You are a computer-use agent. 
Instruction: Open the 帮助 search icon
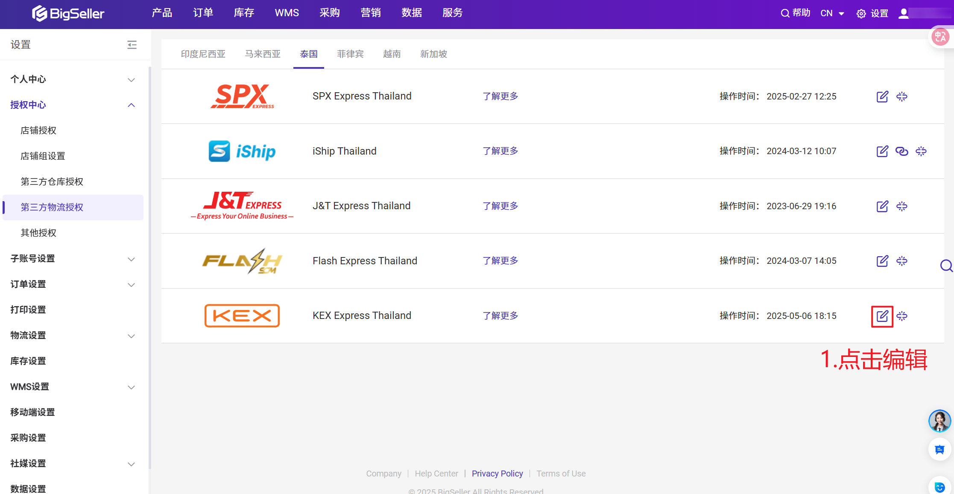(784, 13)
